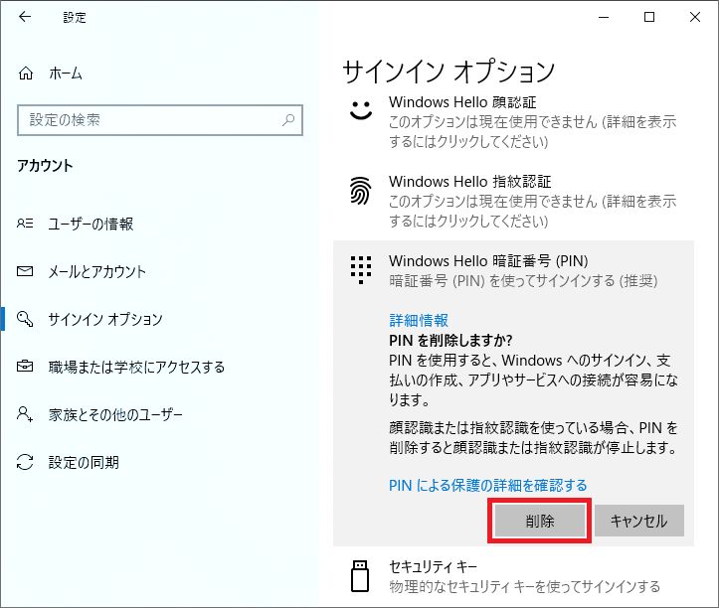Screen dimensions: 719x608
Task: Click the 家族とその他のユーザー person-plus icon
Action: click(25, 413)
